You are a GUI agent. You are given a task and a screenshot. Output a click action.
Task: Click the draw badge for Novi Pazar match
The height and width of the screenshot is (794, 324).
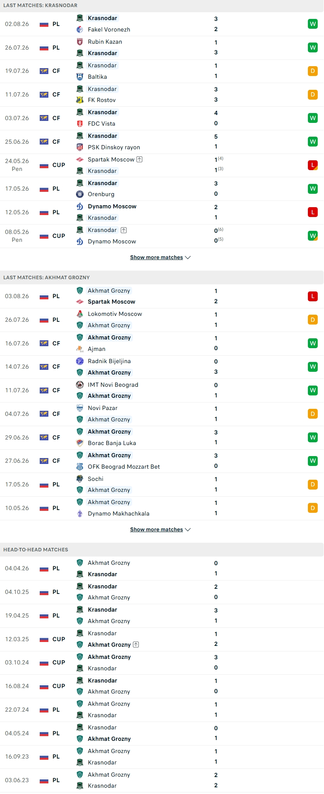(x=313, y=414)
